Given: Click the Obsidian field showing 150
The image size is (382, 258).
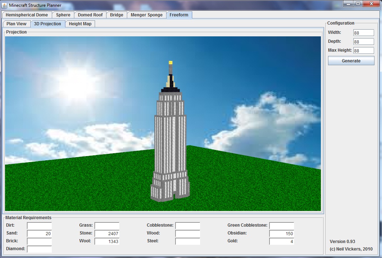Looking at the screenshot, I should 282,233.
